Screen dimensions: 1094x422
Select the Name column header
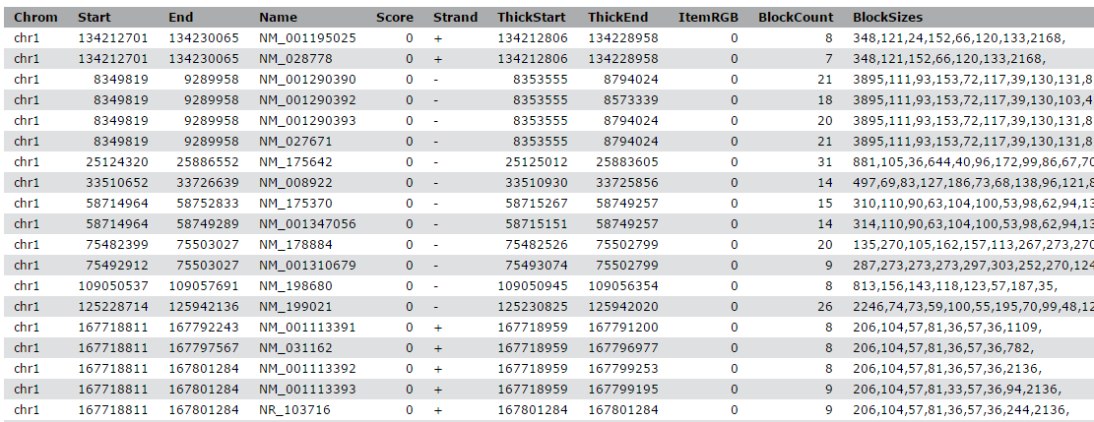click(278, 18)
